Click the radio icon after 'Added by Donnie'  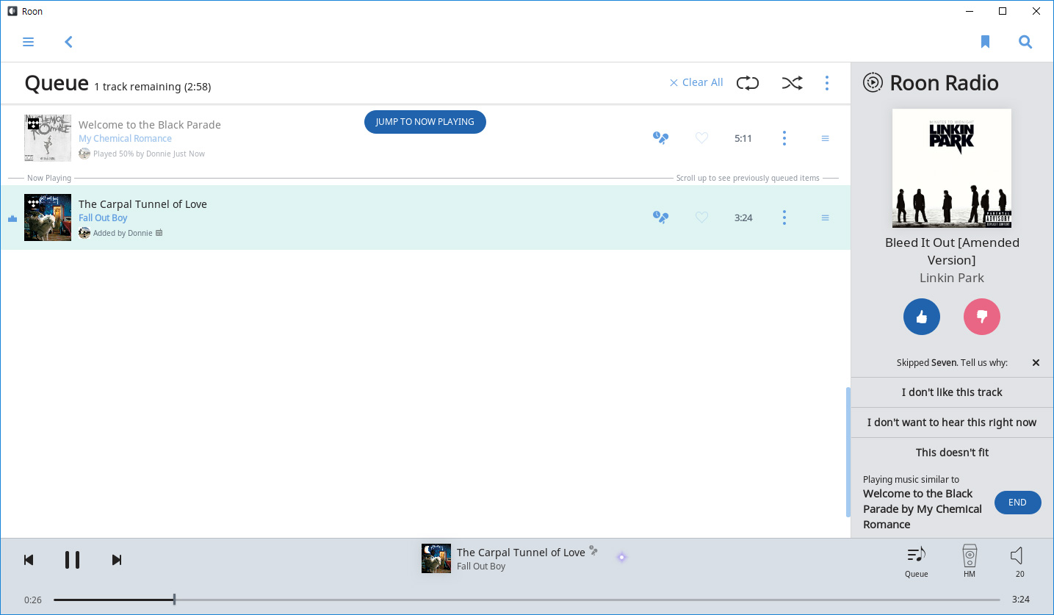click(159, 233)
